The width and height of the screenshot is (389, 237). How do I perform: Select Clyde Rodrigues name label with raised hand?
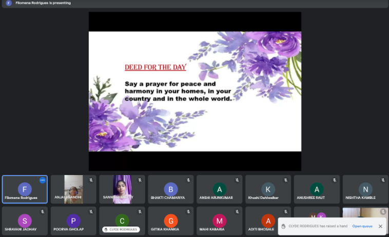coord(121,229)
